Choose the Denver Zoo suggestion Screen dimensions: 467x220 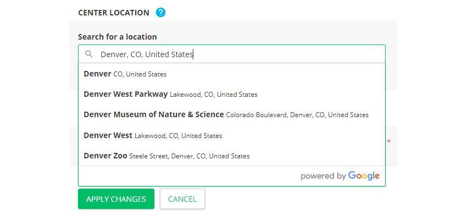166,156
